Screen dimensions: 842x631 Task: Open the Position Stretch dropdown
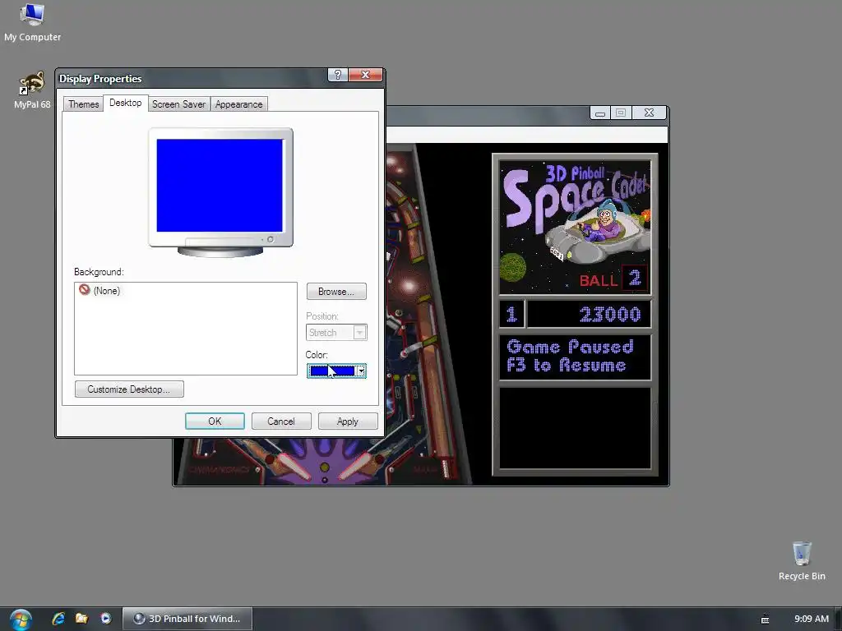pos(336,333)
